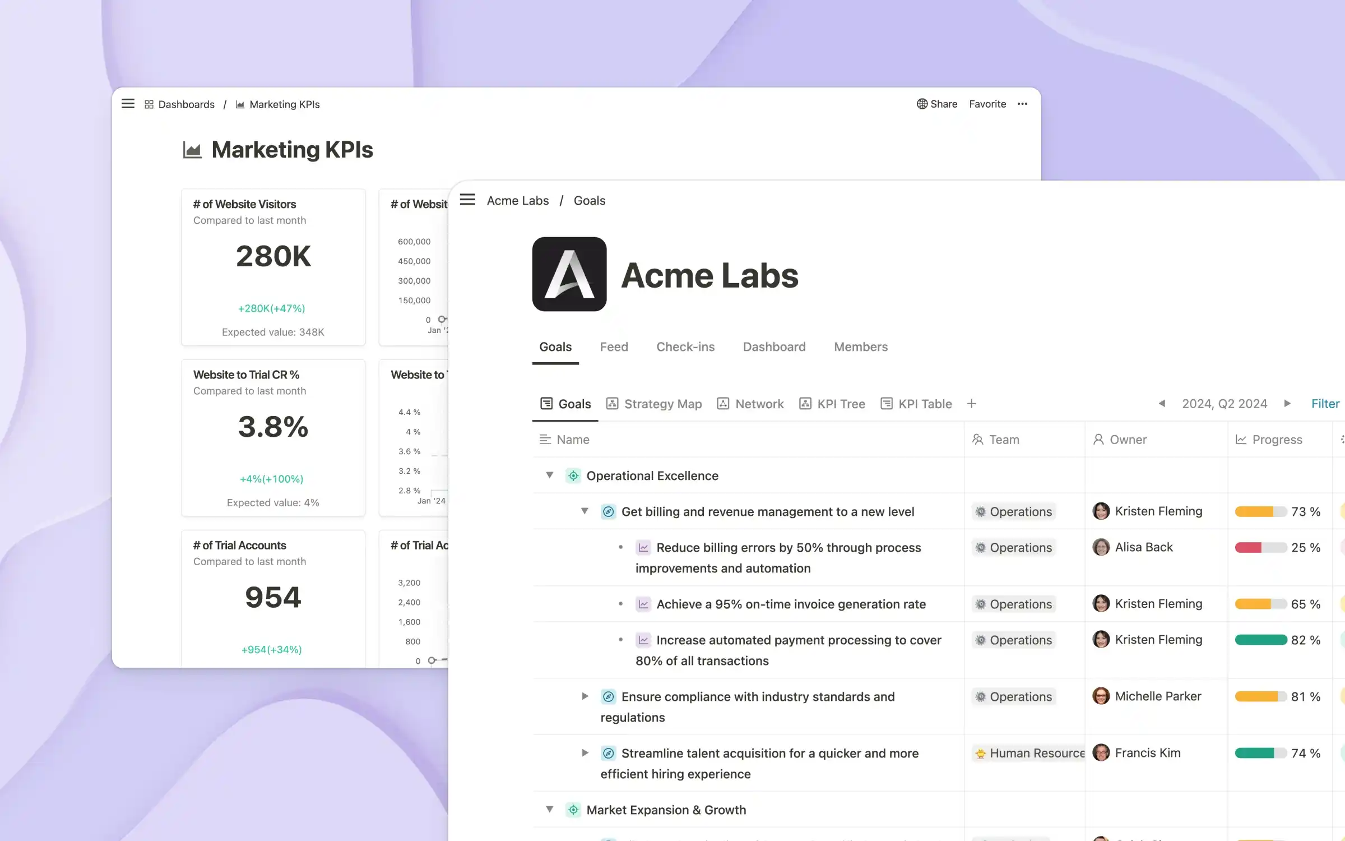Toggle the Favorite button for Marketing KPIs
The width and height of the screenshot is (1345, 841).
click(987, 104)
